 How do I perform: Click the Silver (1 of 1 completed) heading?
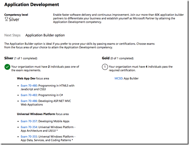pyautogui.click(x=21, y=58)
